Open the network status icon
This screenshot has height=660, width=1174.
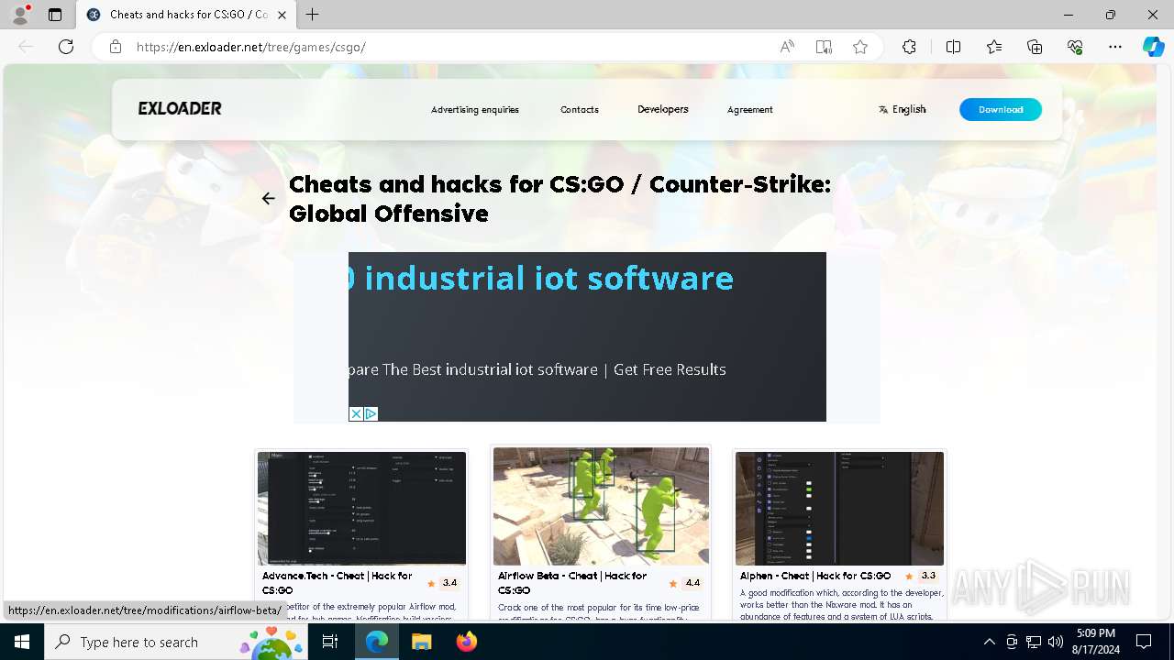(x=1034, y=642)
